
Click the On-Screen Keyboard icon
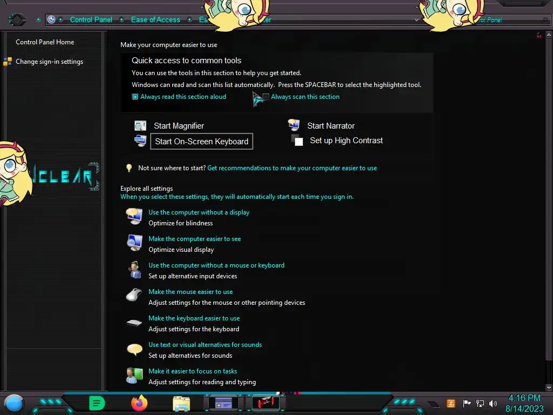click(140, 141)
